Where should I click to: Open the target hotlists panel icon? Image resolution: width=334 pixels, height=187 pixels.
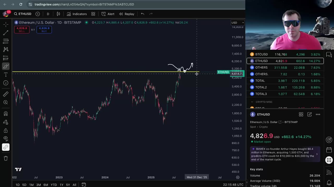pyautogui.click(x=329, y=140)
